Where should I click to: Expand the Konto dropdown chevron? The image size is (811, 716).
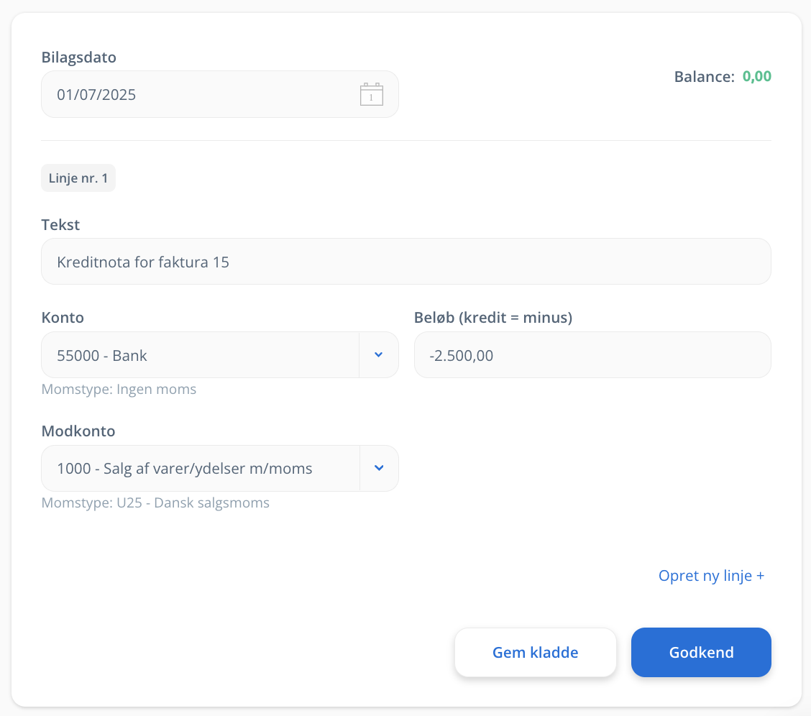pos(379,354)
